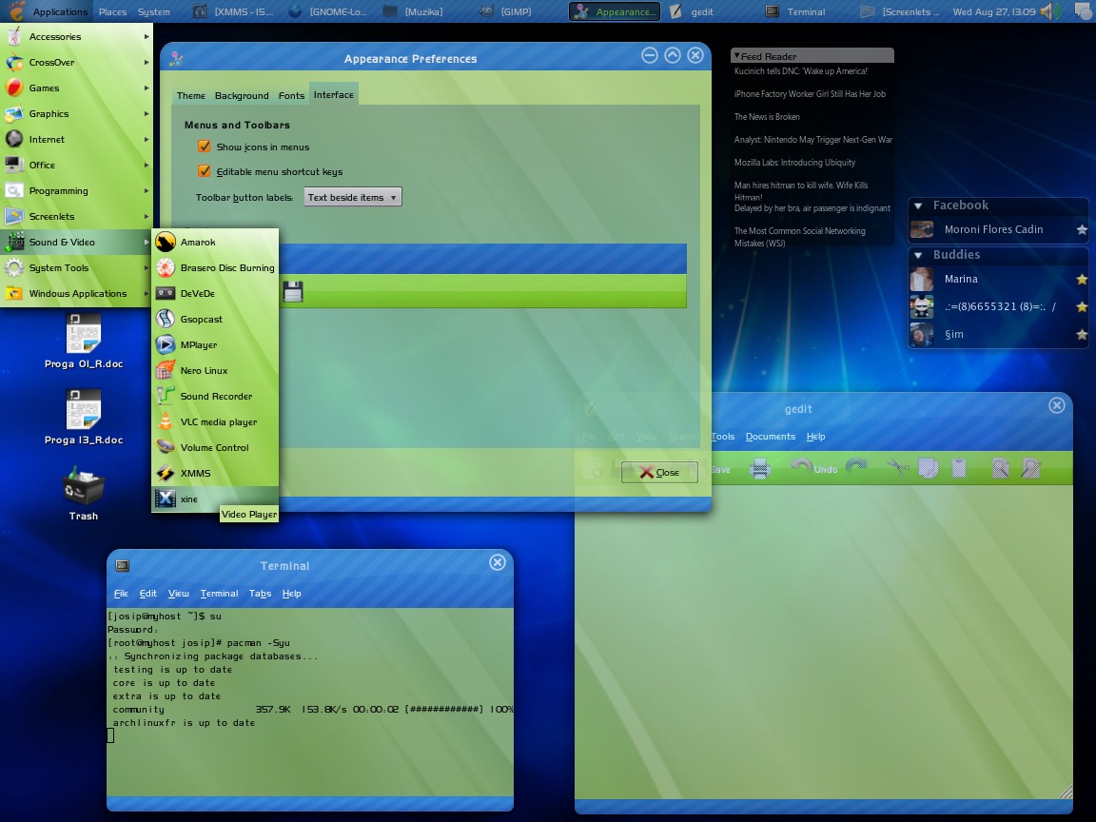Screen dimensions: 1096x822
Task: Launch Nero Linux
Action: (x=215, y=370)
